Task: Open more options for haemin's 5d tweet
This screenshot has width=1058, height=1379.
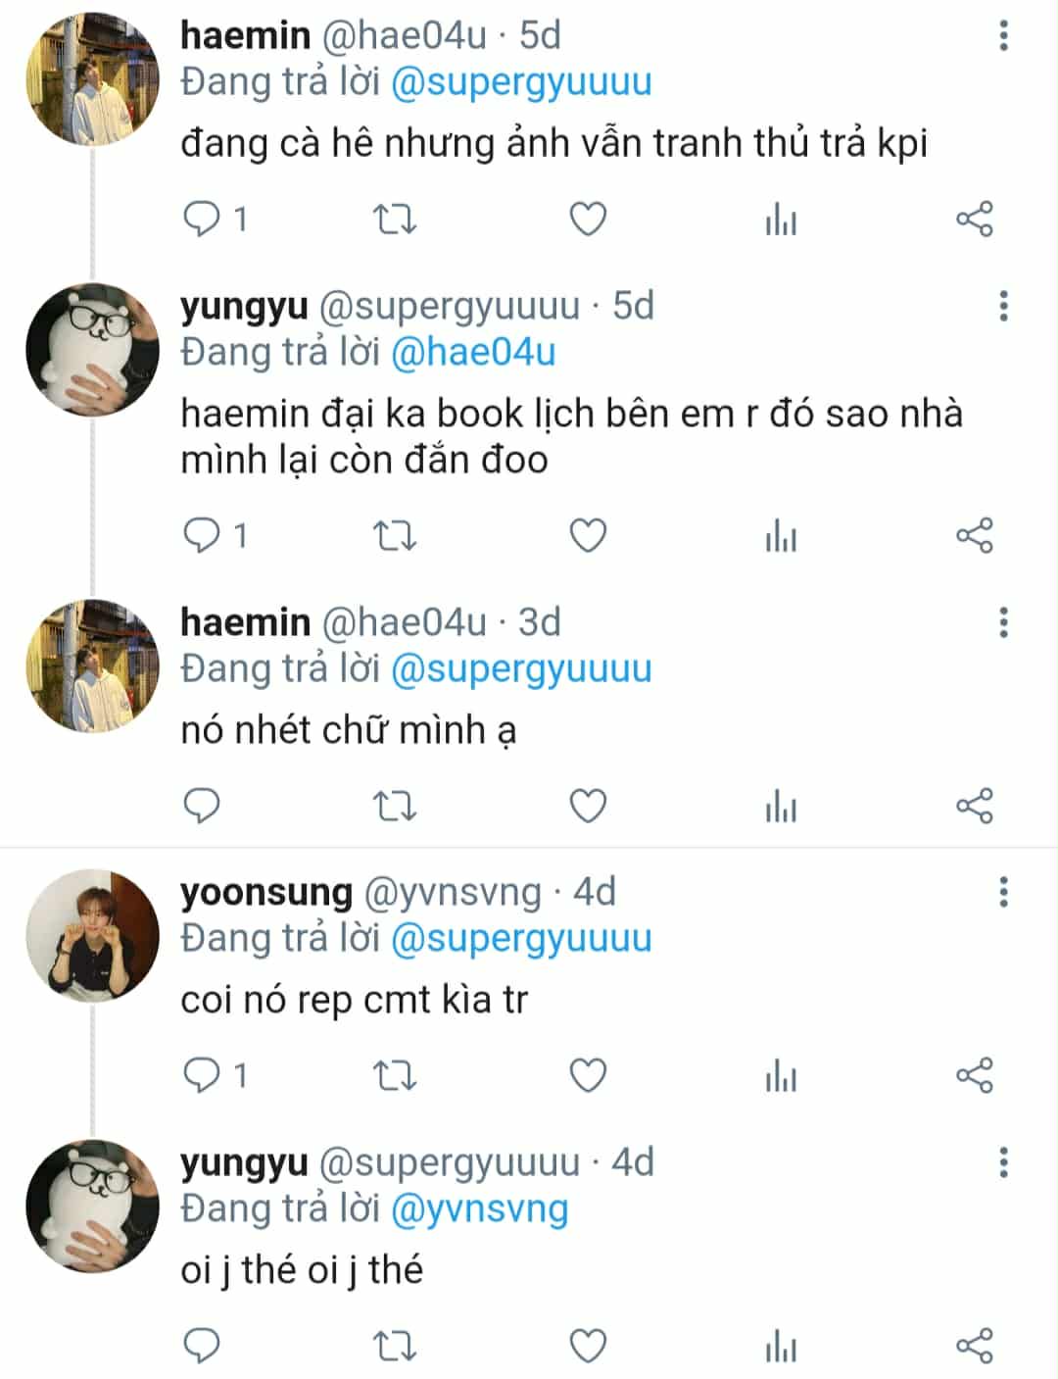Action: (x=1003, y=36)
